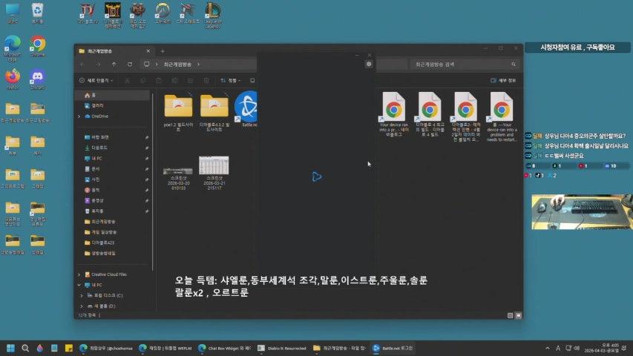Open Windows Start menu

point(10,348)
